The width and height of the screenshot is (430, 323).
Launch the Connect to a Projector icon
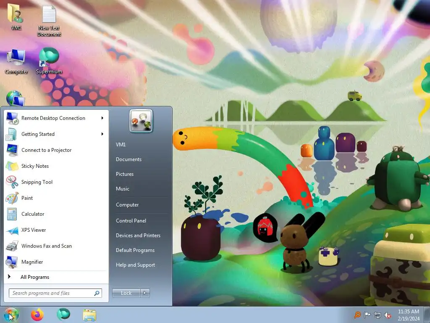[12, 150]
